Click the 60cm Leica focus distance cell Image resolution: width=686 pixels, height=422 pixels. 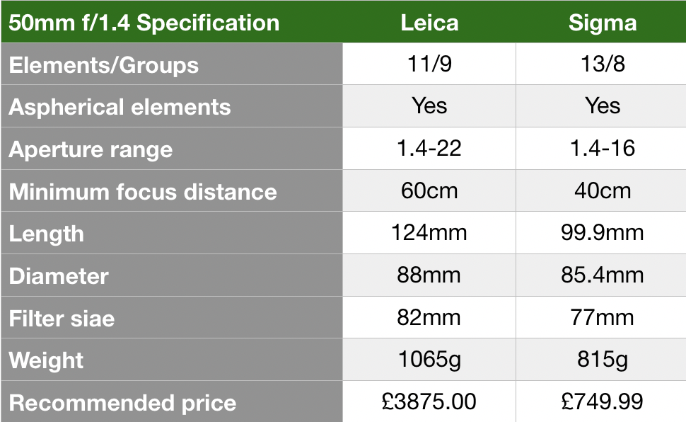[429, 191]
